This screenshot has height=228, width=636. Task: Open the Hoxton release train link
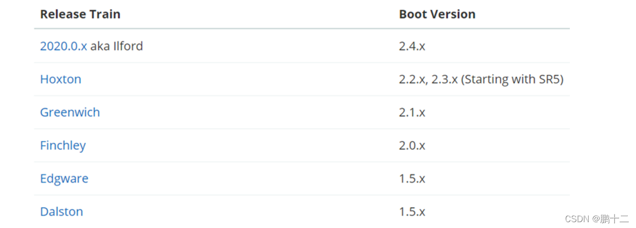(x=60, y=79)
